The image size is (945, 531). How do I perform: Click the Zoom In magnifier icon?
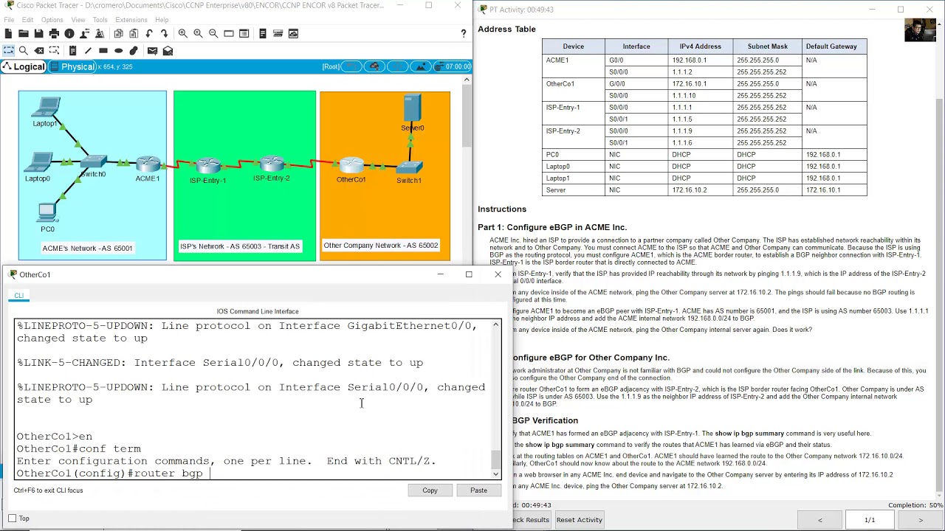[182, 33]
